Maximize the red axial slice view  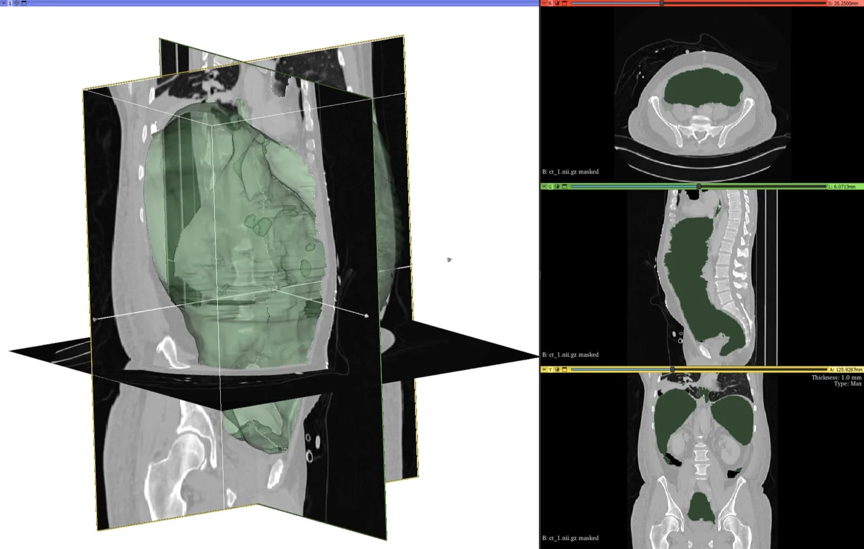coord(565,3)
